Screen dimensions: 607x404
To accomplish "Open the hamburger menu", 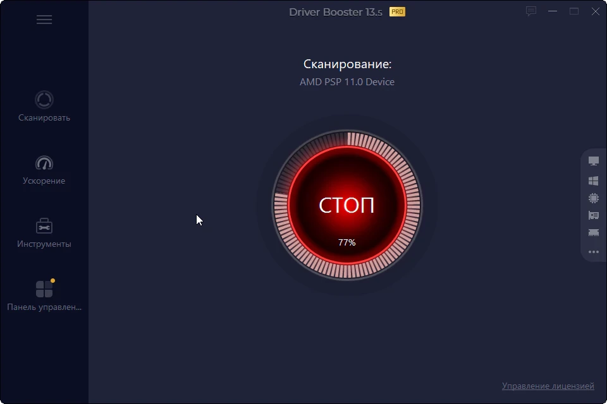I will pyautogui.click(x=44, y=20).
